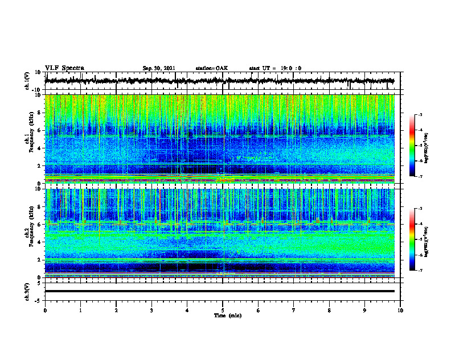Click time axis tick label "3"
This screenshot has width=451, height=348.
tap(151, 310)
